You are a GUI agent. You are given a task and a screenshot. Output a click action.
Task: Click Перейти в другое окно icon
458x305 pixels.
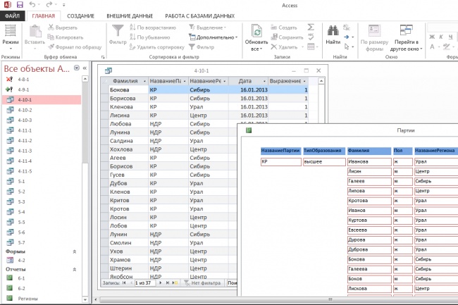407,31
